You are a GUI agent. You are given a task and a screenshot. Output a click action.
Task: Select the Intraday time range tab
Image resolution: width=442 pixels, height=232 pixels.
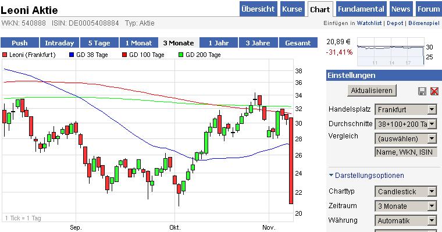pos(59,43)
